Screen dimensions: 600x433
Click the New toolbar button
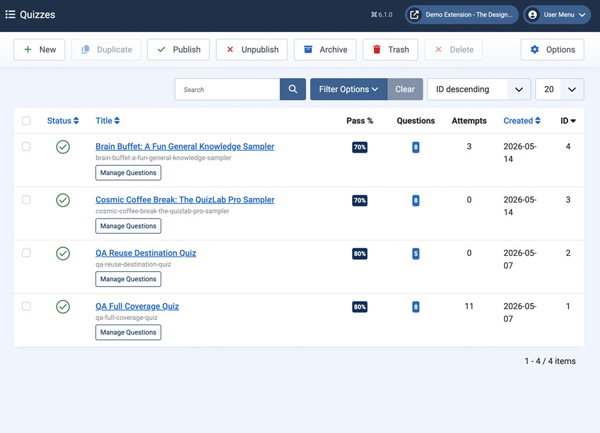pos(39,49)
